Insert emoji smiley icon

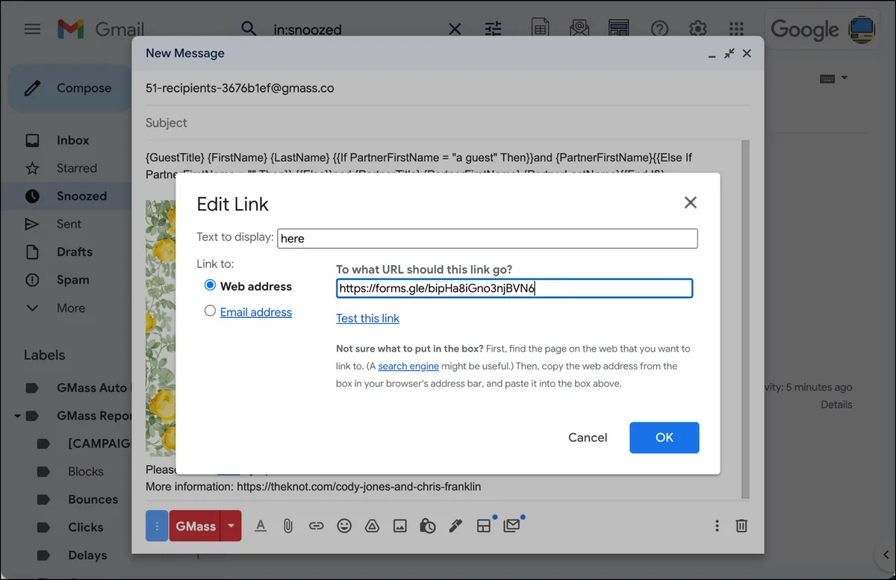(x=344, y=526)
